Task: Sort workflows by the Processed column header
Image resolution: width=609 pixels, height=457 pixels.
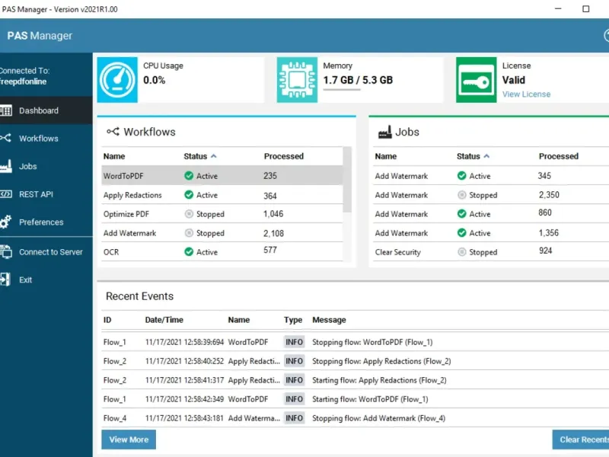Action: (283, 156)
